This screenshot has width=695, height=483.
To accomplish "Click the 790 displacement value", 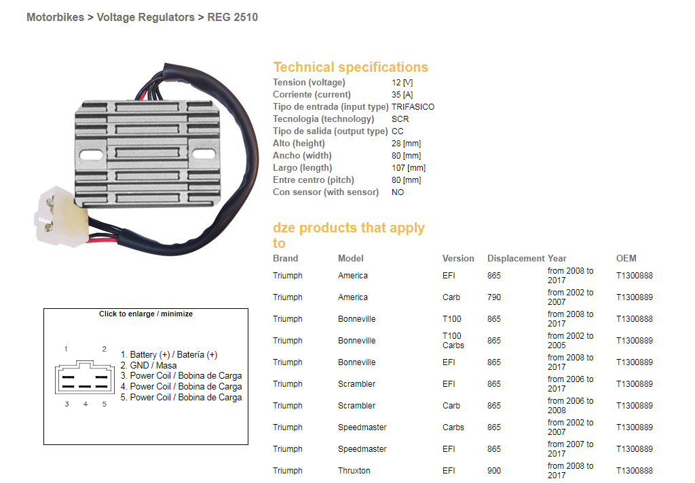I will [x=493, y=297].
